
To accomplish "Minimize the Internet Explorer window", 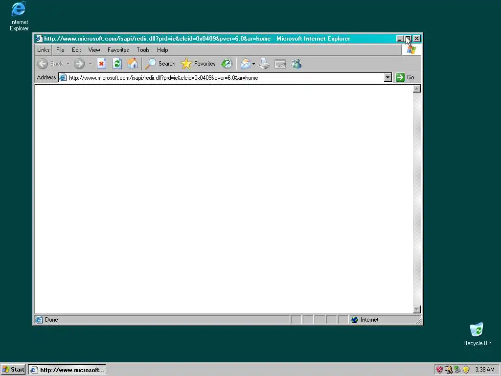I will point(399,39).
